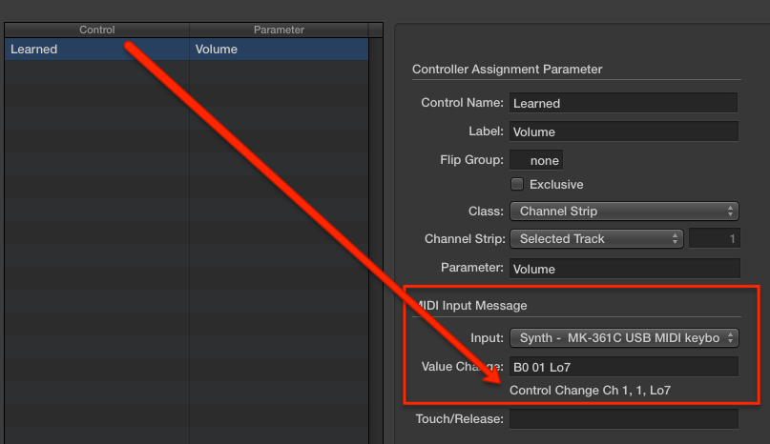
Task: Open the MIDI Input device dropdown
Action: (x=624, y=337)
